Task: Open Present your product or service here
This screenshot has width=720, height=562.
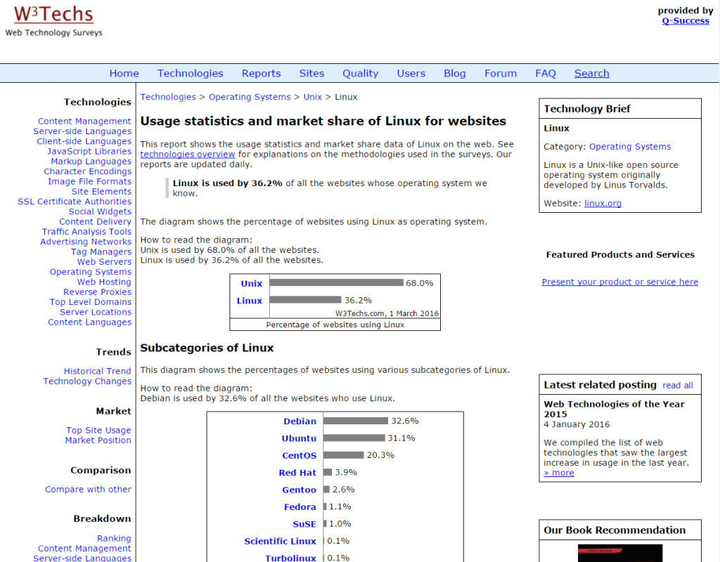Action: click(619, 281)
